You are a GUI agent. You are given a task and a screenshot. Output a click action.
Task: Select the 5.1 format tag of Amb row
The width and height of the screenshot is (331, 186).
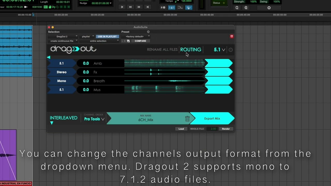coord(62,63)
